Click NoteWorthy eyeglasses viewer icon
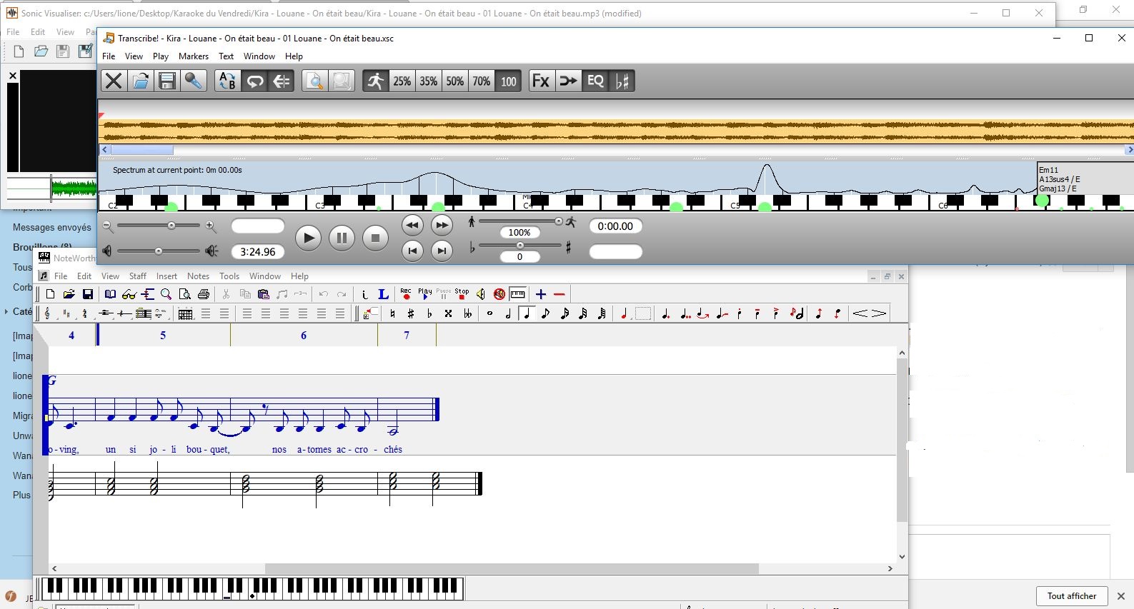Image resolution: width=1134 pixels, height=609 pixels. tap(129, 294)
